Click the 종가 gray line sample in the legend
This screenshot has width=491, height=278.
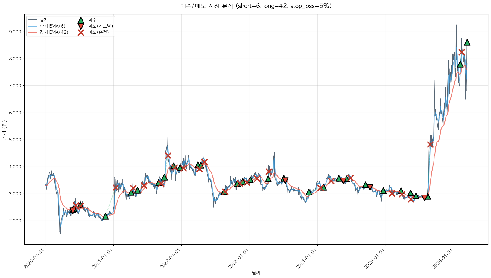pyautogui.click(x=32, y=20)
